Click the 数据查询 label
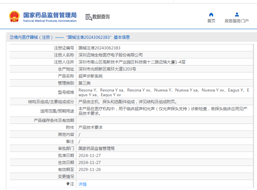The height and width of the screenshot is (190, 257). point(101,17)
